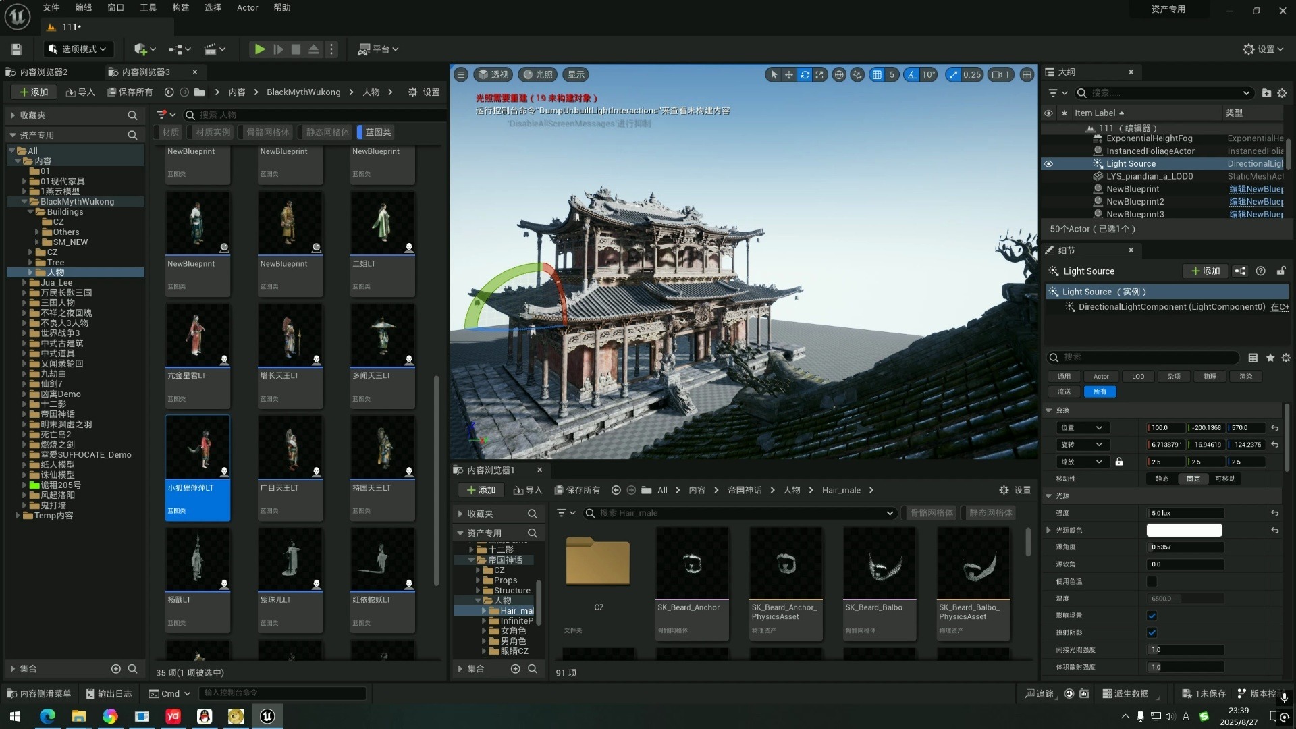Viewport: 1296px width, 729px height.
Task: Show the Details property matrix table icon
Action: point(1253,358)
